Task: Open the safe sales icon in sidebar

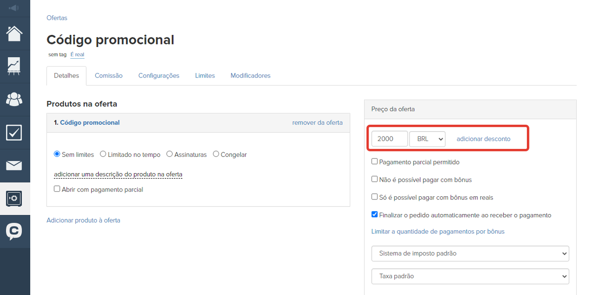Action: [14, 198]
